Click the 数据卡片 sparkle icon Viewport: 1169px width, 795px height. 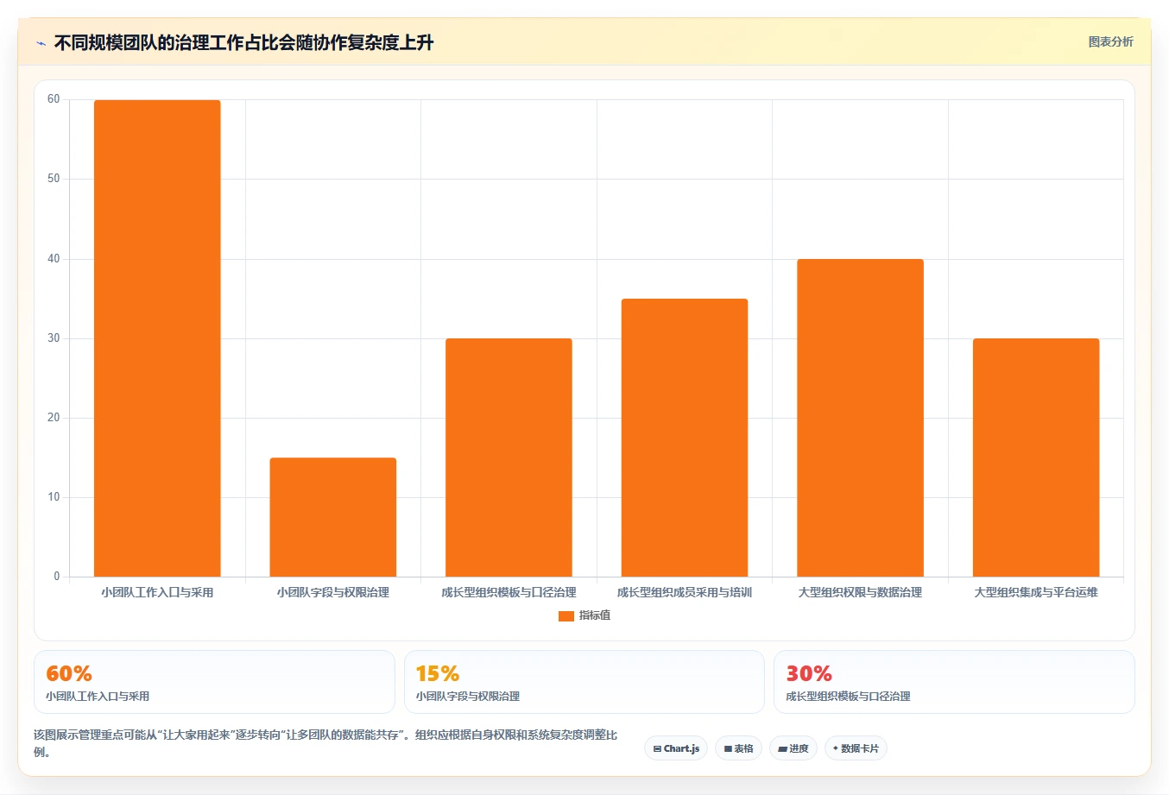coord(836,748)
